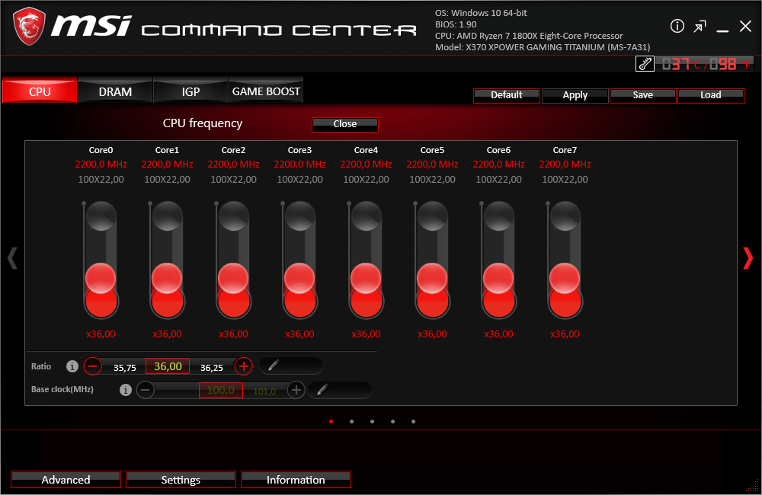
Task: Decrease Base clock with minus button
Action: (x=145, y=390)
